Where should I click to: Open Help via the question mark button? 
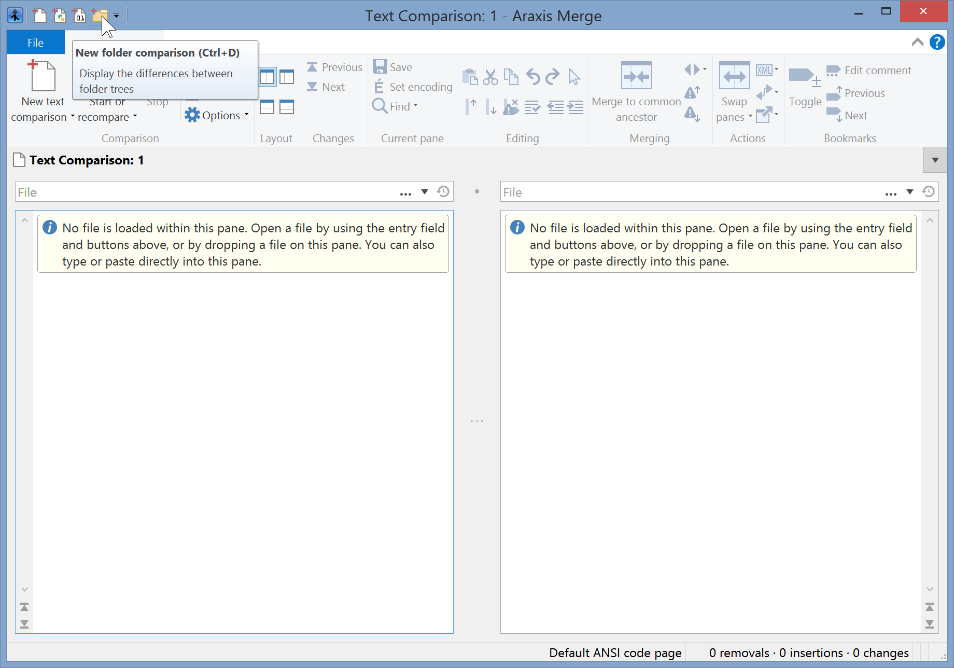click(937, 42)
